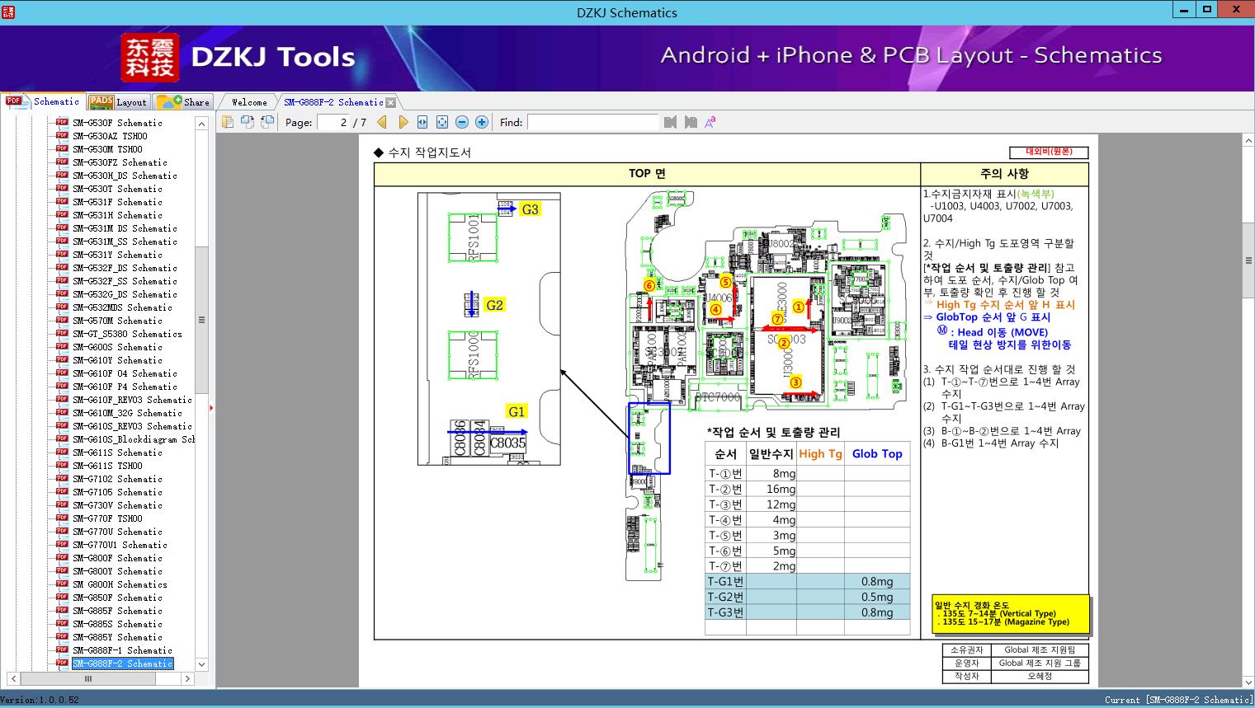Select SM-G531M_SS Schematic
This screenshot has width=1255, height=708.
pos(125,241)
